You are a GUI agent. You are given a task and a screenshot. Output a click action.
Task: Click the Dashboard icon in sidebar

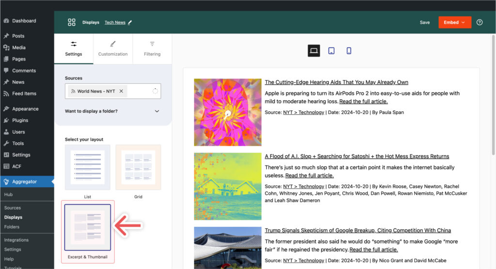[6, 20]
